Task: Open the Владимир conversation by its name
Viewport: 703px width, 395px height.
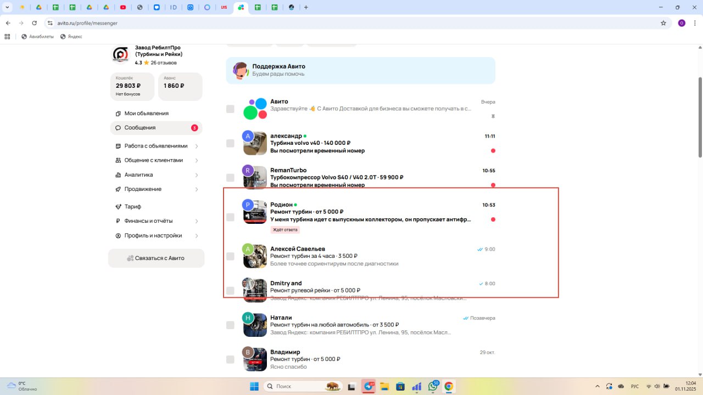Action: [285, 352]
